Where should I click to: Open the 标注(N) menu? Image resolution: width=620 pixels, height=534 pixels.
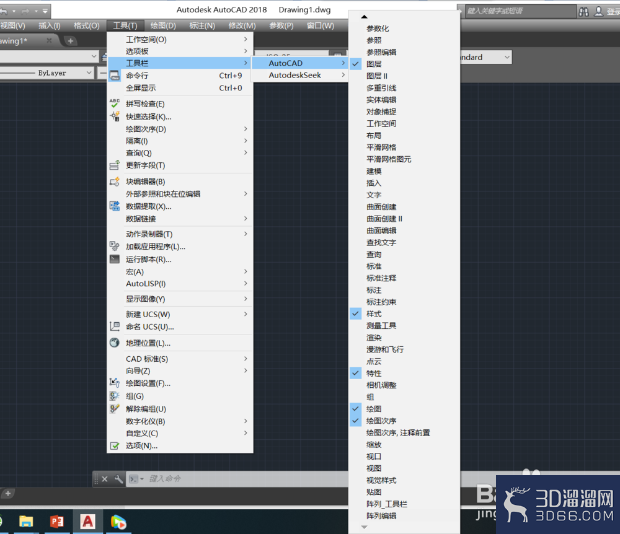(202, 25)
